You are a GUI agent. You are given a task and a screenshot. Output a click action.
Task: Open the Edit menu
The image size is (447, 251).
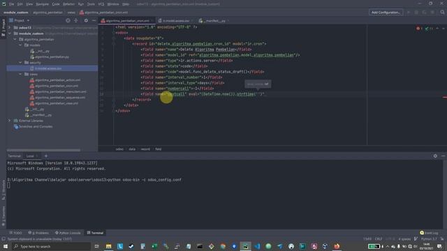(x=20, y=4)
